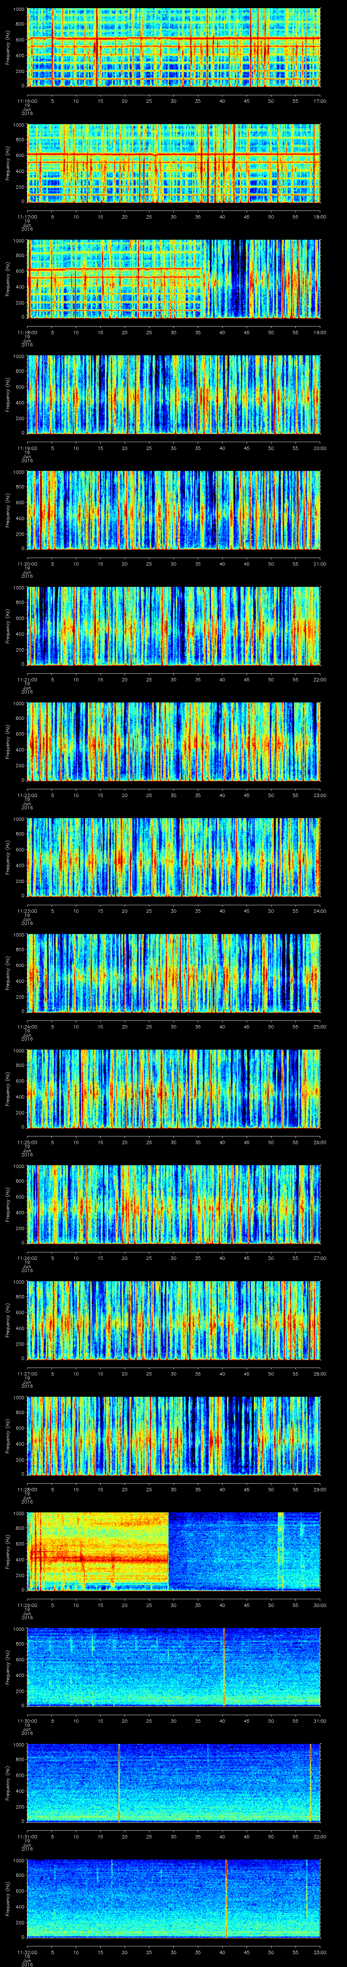Click the 11:25:00 start time label
This screenshot has height=1967, width=347.
[x=27, y=1142]
